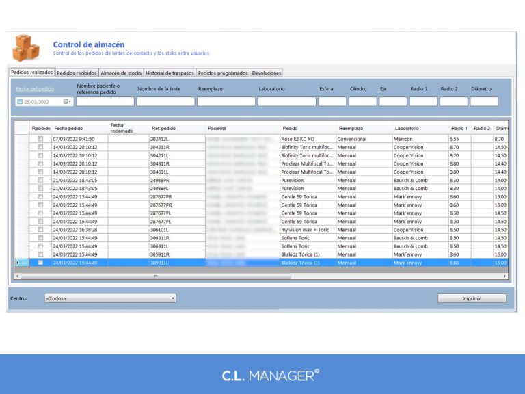Click the scroll-right arrow of horizontal scrollbar

point(505,276)
